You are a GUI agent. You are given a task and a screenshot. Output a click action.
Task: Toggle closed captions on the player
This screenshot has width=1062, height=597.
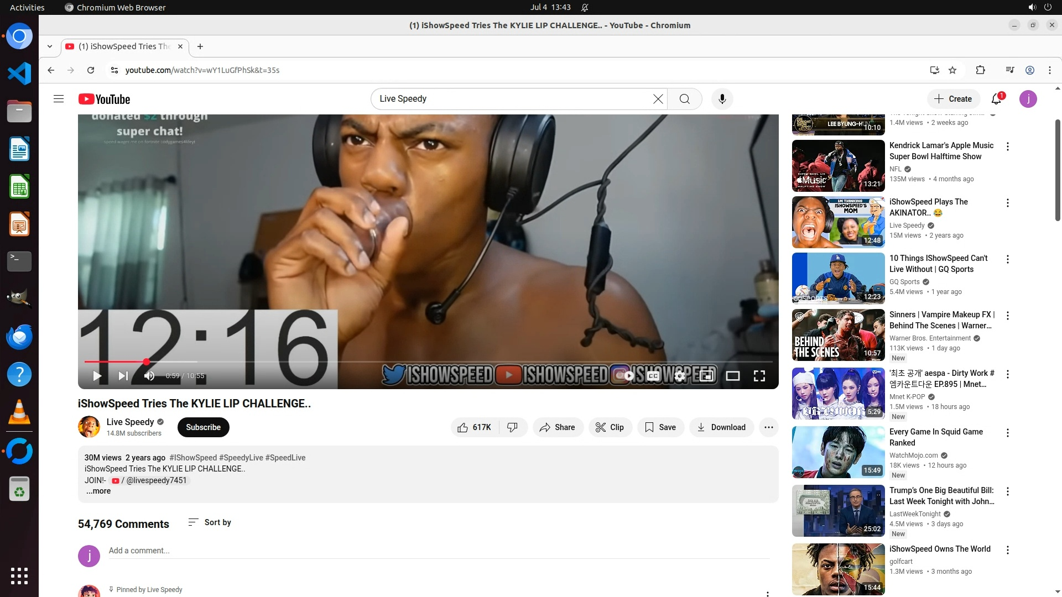click(653, 376)
